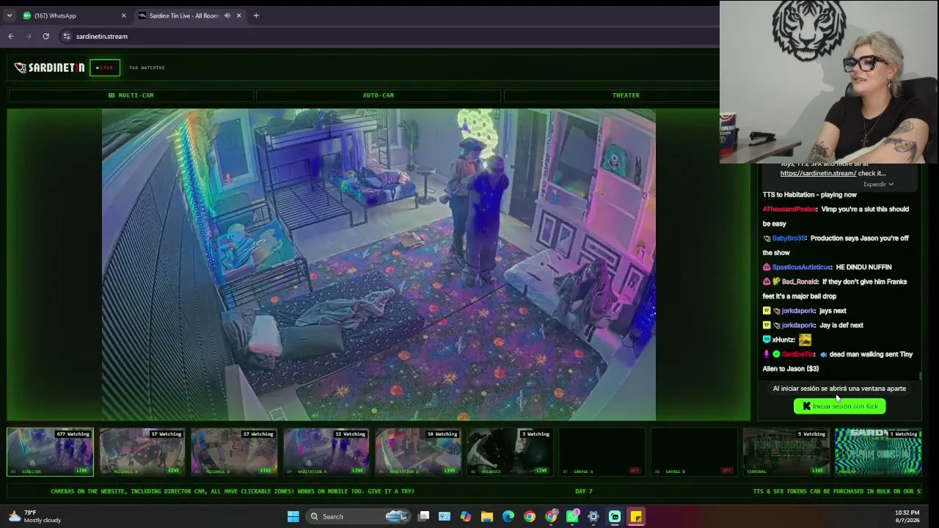The height and width of the screenshot is (528, 939).
Task: Go back to the previous page
Action: 11,36
